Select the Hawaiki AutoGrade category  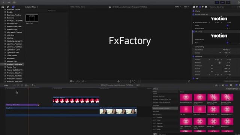(x=14, y=27)
